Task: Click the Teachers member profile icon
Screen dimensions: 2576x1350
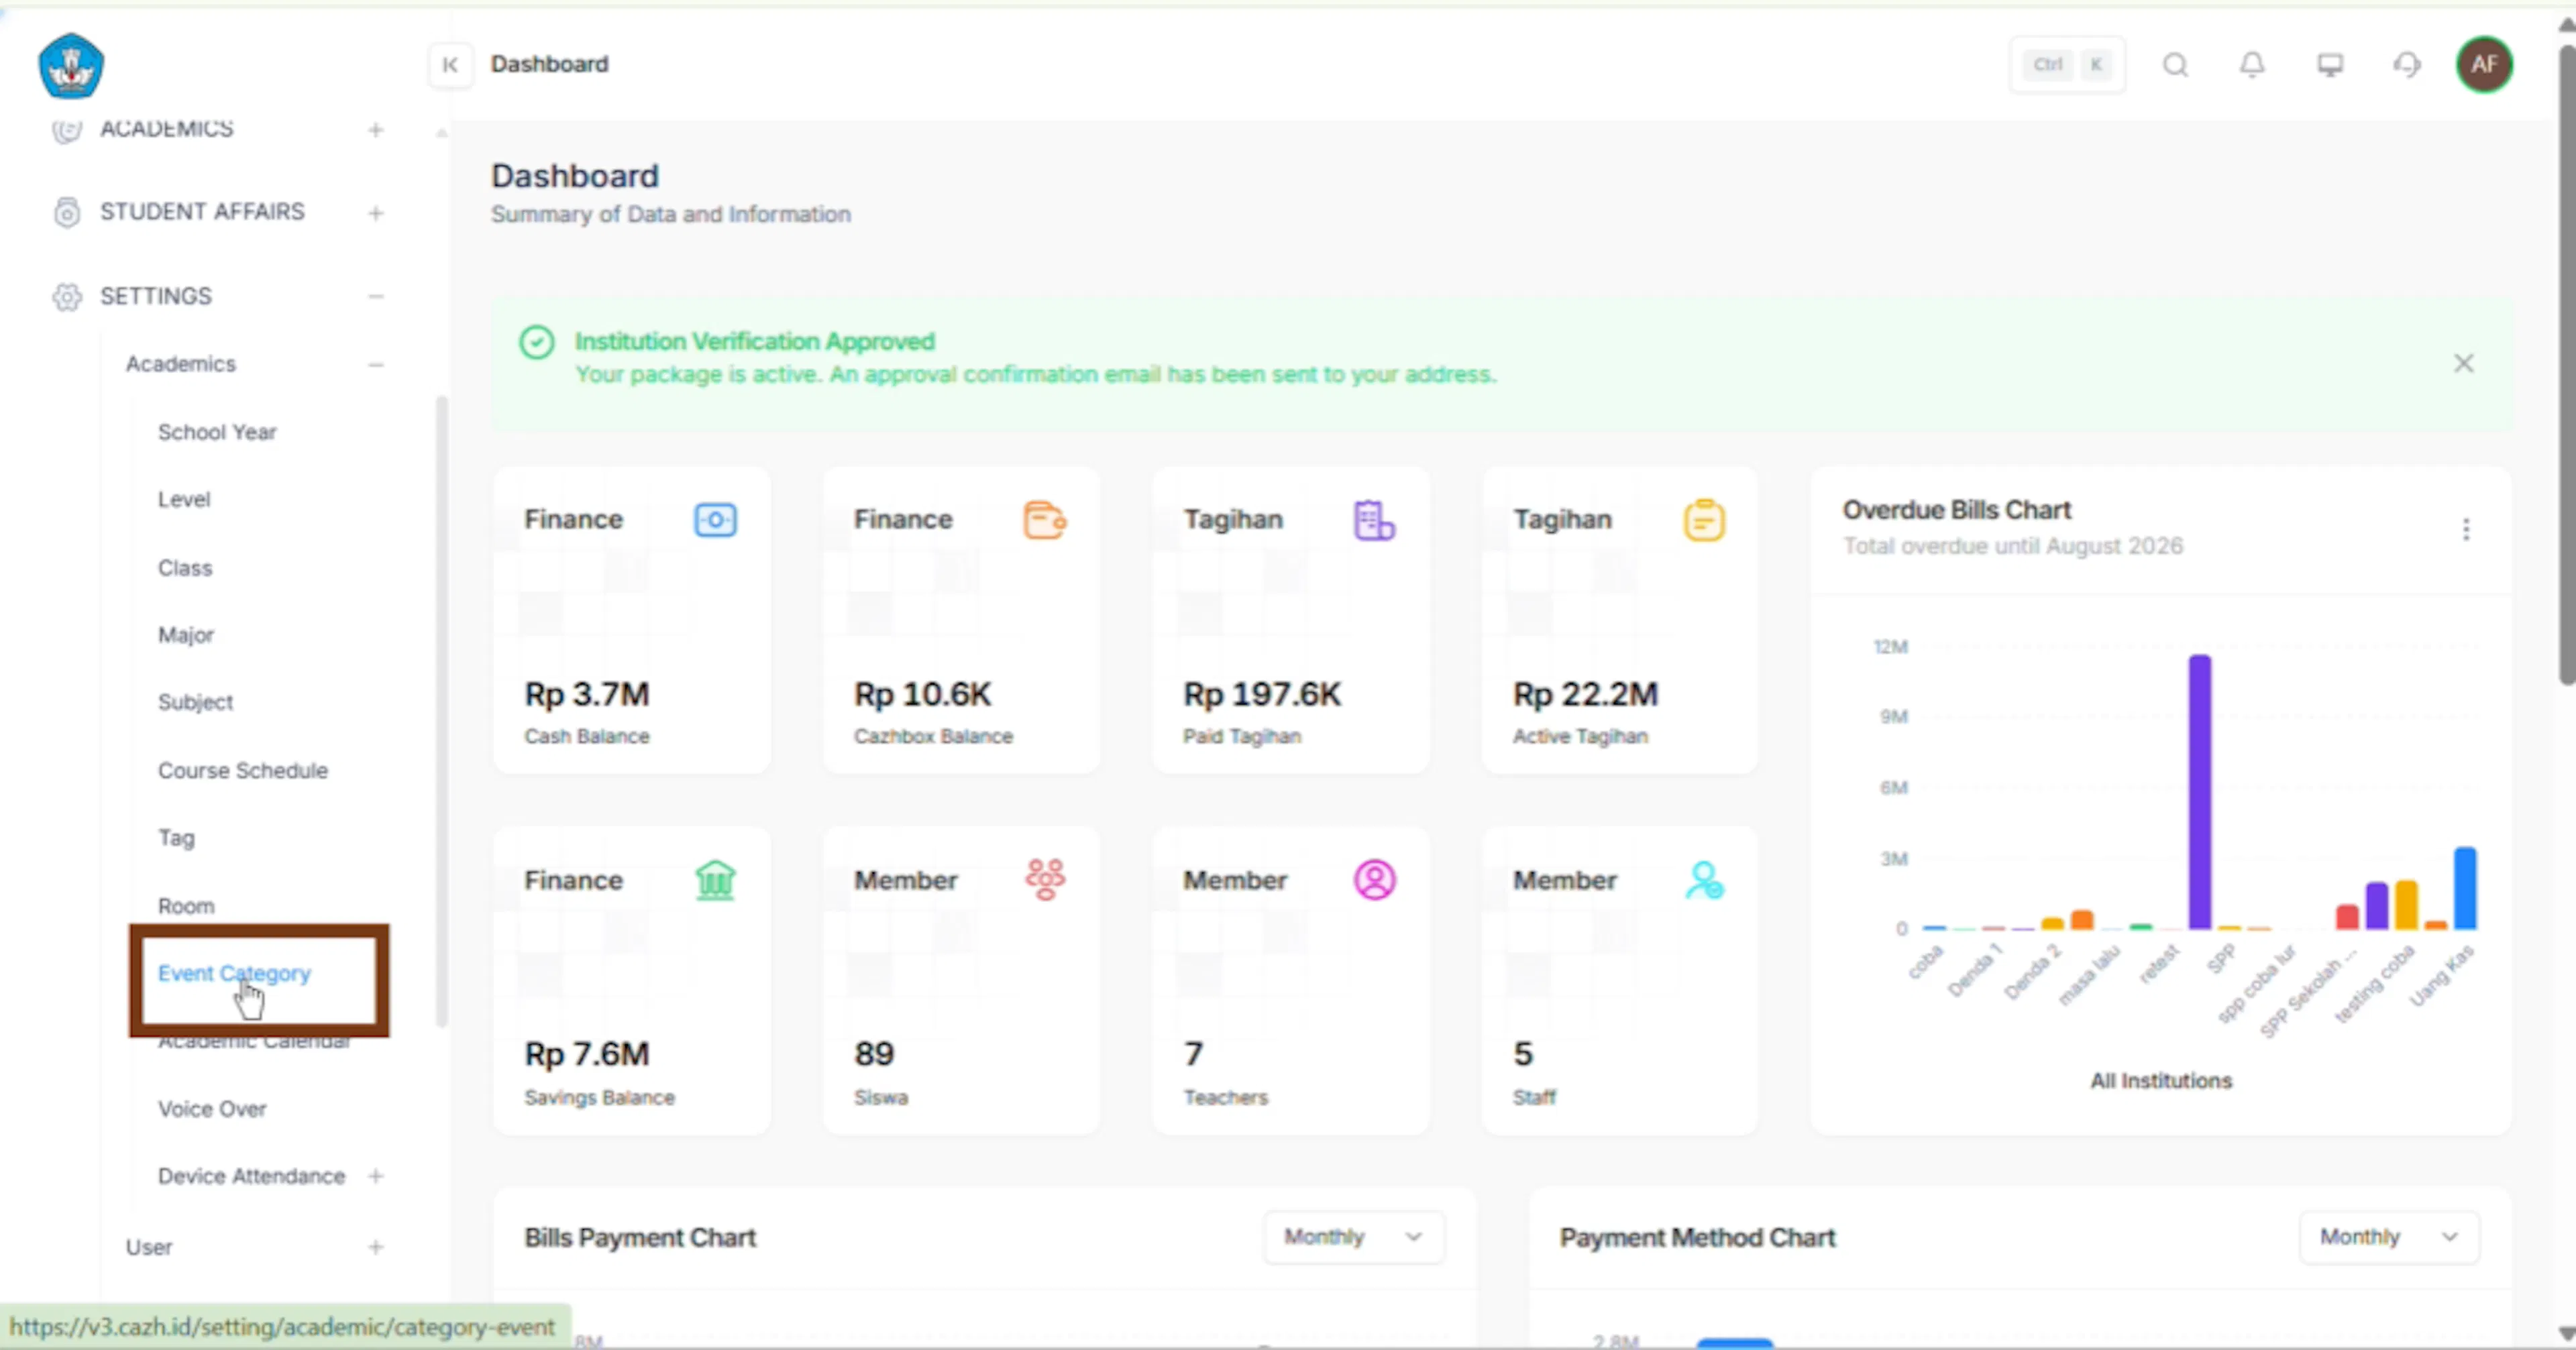Action: [1374, 880]
